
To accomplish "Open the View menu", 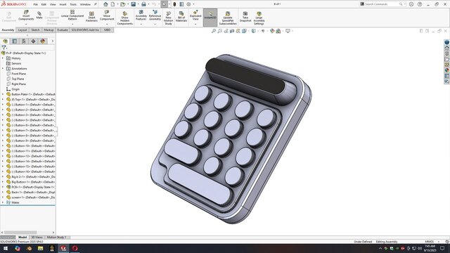I will [x=53, y=4].
